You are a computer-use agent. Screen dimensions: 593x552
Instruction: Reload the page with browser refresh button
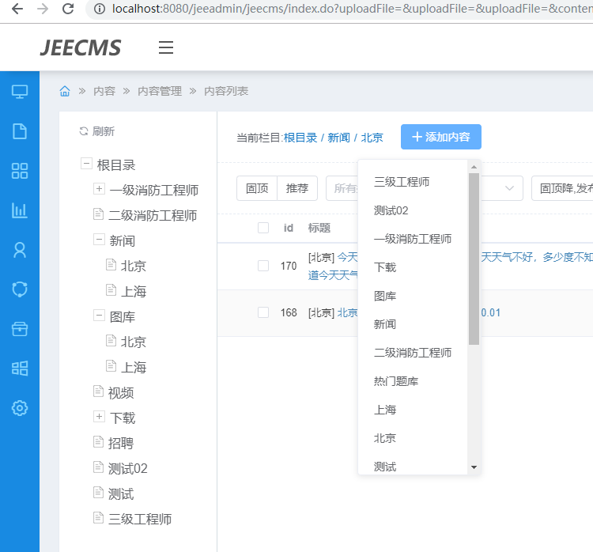(x=68, y=9)
